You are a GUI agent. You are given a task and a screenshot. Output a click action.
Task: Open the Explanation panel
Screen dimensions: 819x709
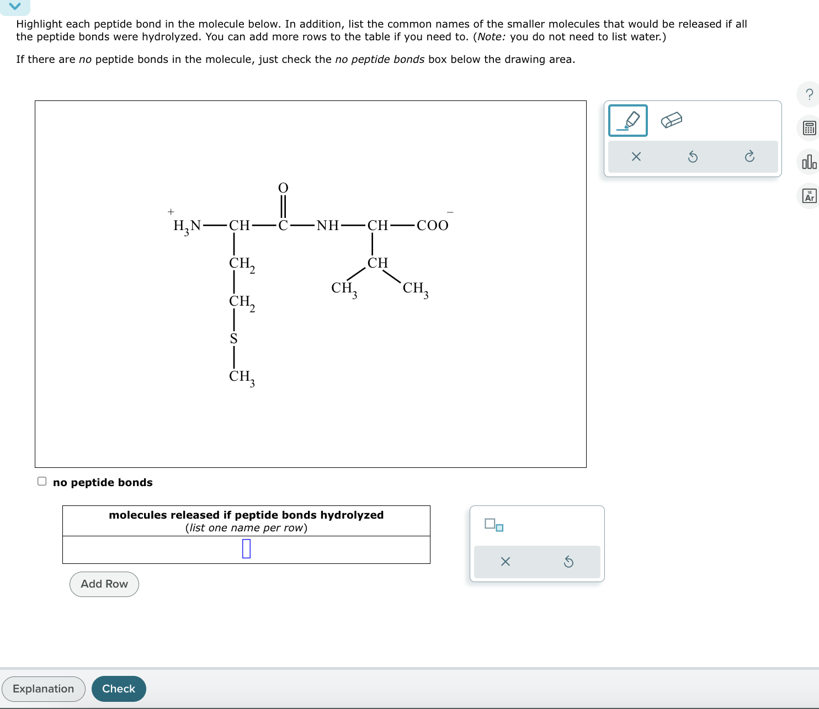click(x=43, y=689)
